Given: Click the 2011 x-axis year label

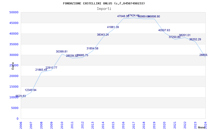Looking at the screenshot, I should [72, 125].
